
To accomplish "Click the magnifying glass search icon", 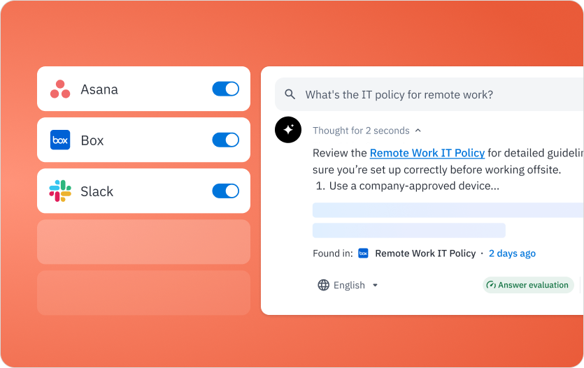I will pyautogui.click(x=290, y=95).
